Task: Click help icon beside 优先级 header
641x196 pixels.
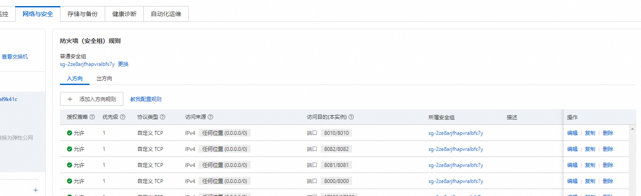Action: (123, 117)
